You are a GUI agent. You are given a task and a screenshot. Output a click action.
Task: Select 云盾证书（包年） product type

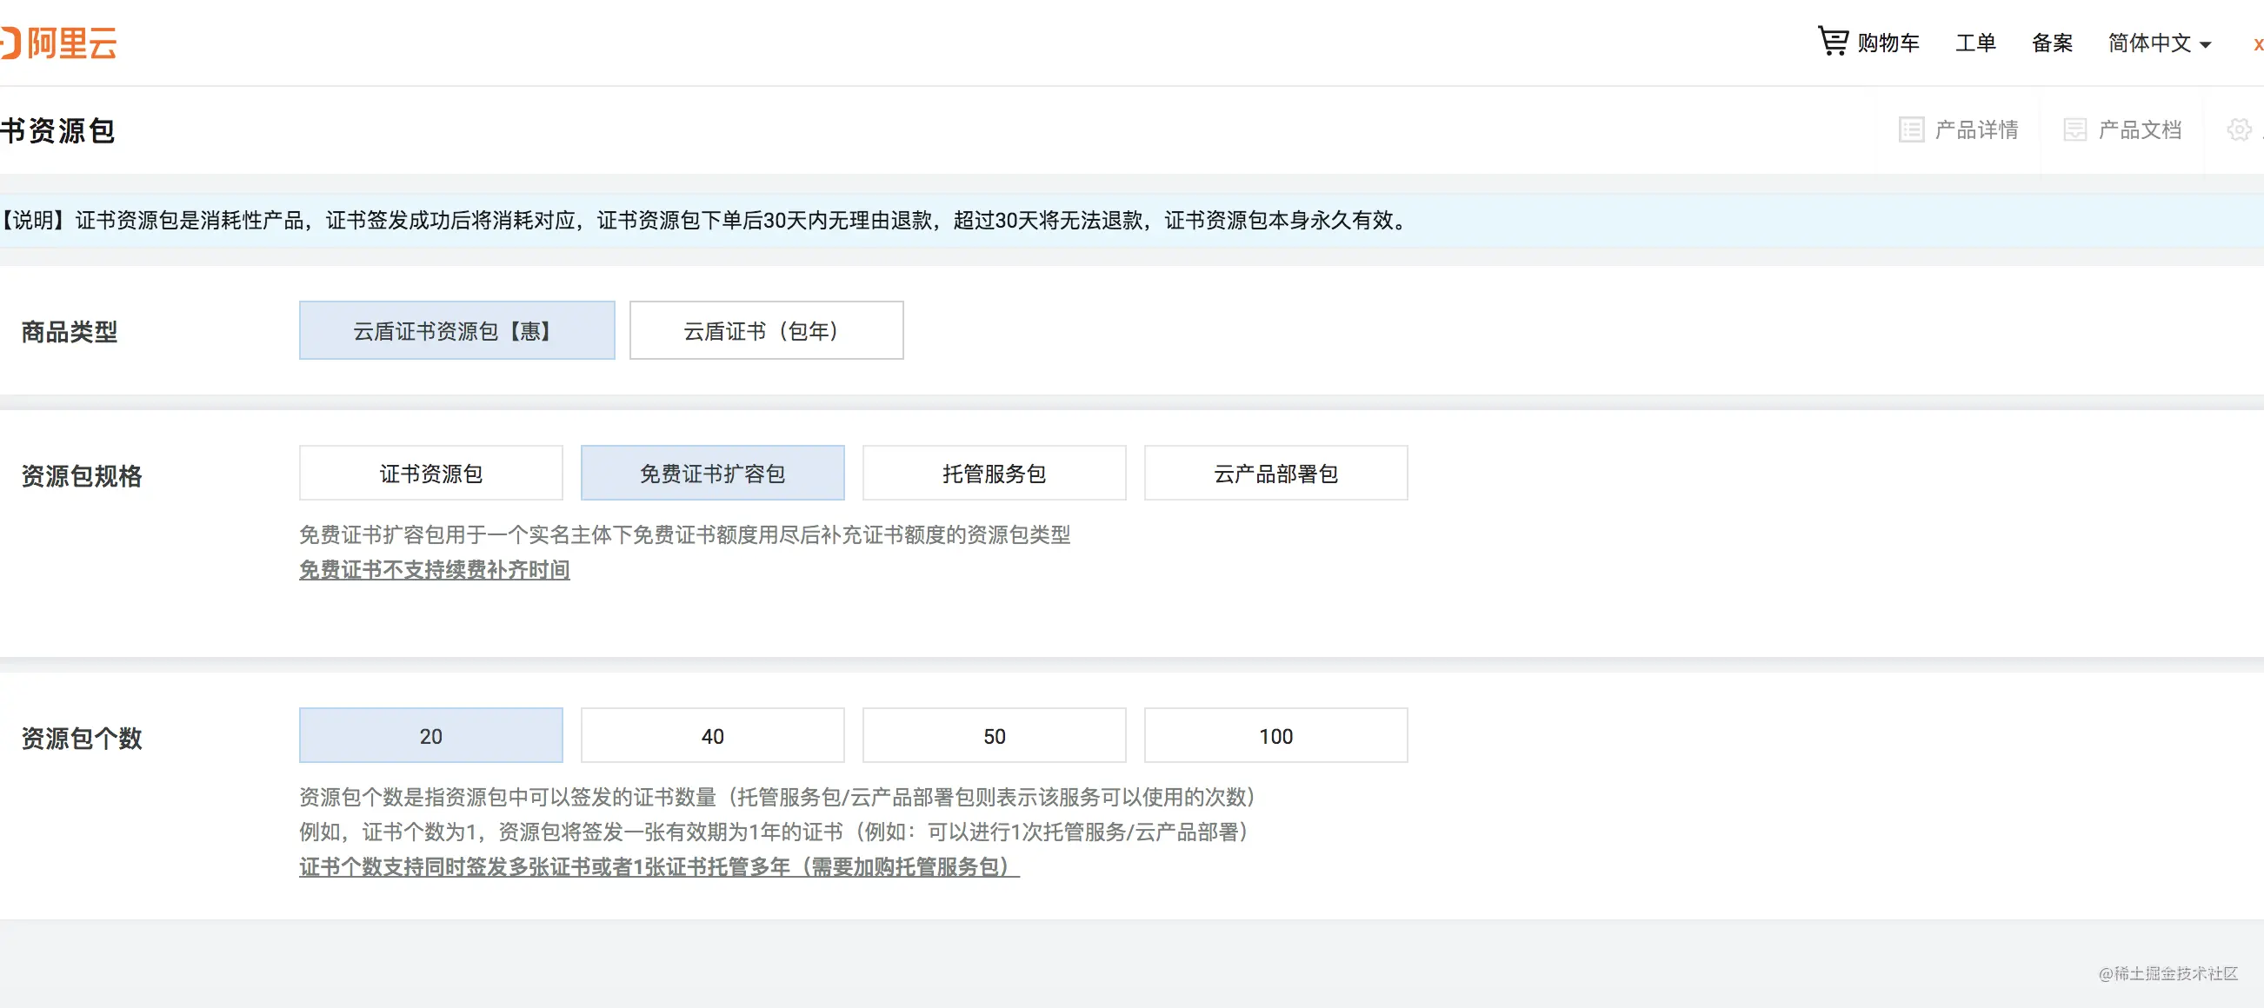click(x=765, y=330)
